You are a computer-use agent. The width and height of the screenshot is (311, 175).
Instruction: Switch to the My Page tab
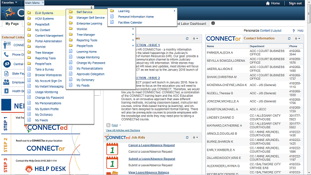click(12, 24)
